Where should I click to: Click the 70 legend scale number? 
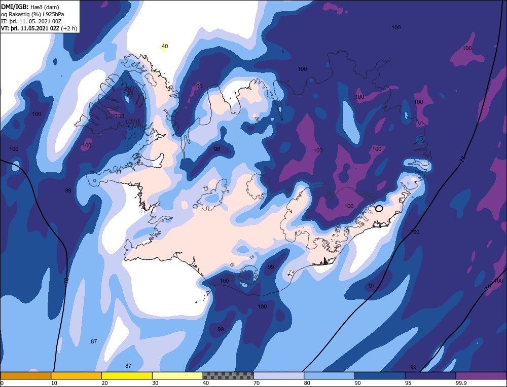(257, 383)
